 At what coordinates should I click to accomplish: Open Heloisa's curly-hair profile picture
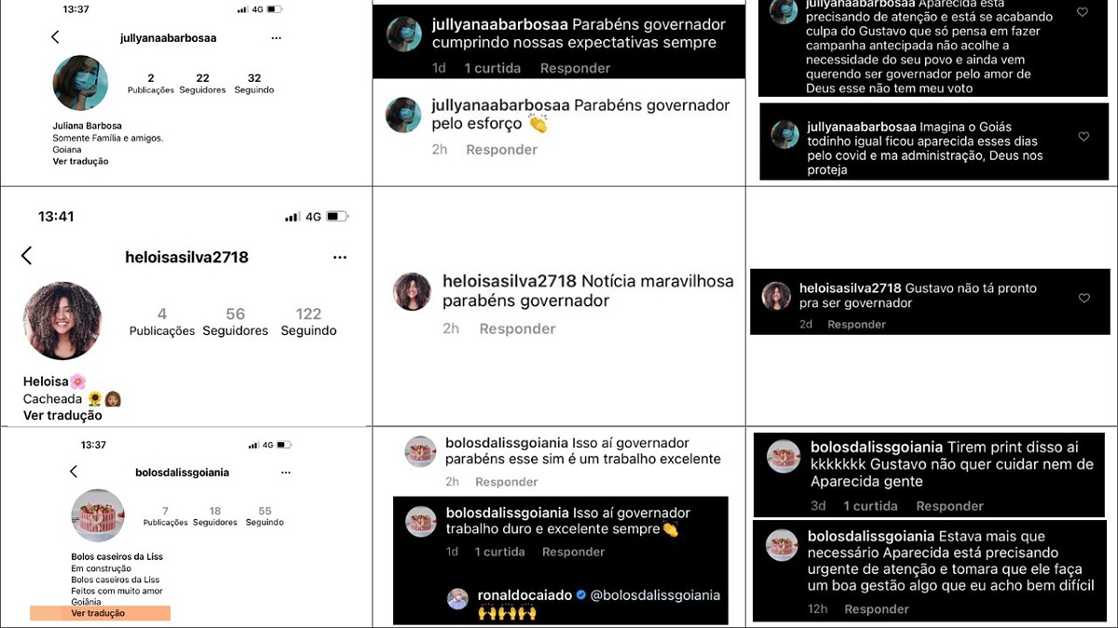(x=61, y=321)
